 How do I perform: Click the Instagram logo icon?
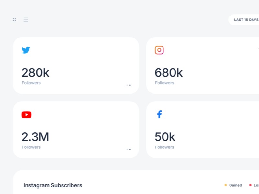[159, 50]
